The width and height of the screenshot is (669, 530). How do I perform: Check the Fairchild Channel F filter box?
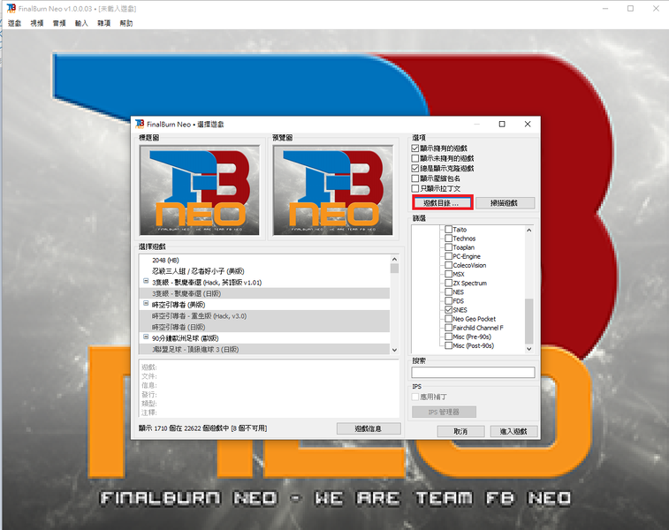[448, 328]
